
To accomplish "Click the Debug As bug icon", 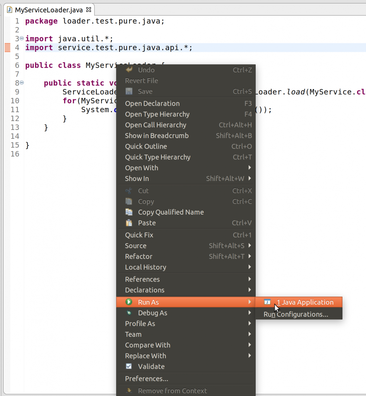I will [x=129, y=313].
